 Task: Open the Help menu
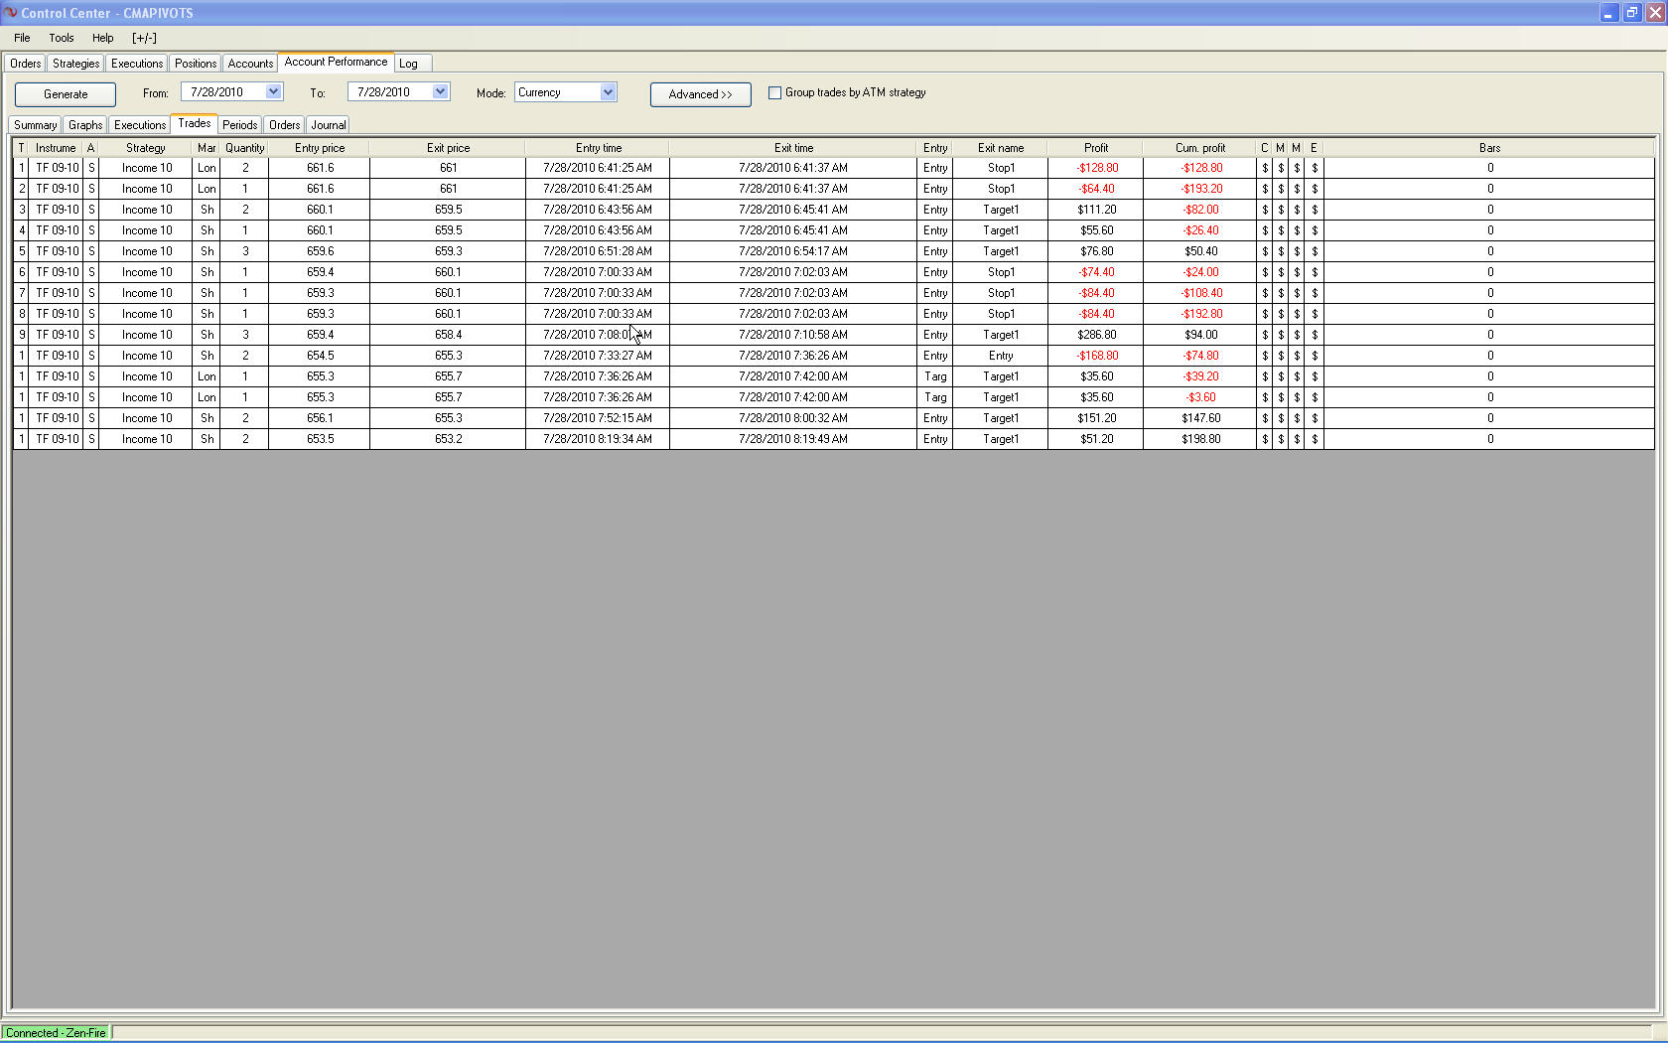point(103,38)
